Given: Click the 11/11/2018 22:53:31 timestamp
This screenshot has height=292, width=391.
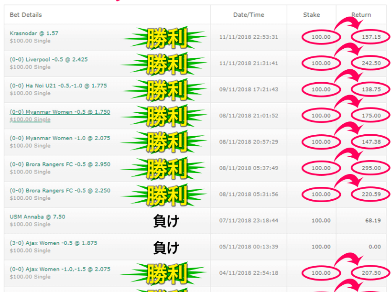Looking at the screenshot, I should [x=248, y=37].
